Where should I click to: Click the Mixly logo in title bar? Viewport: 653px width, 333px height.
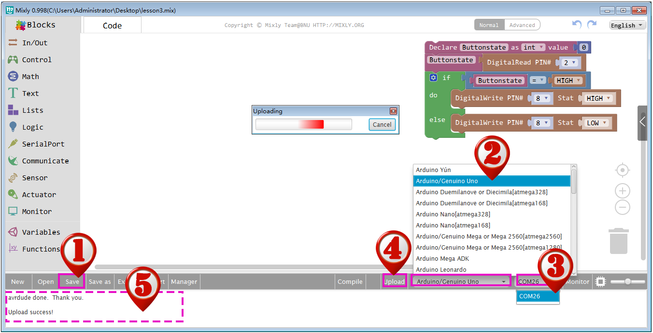point(9,10)
